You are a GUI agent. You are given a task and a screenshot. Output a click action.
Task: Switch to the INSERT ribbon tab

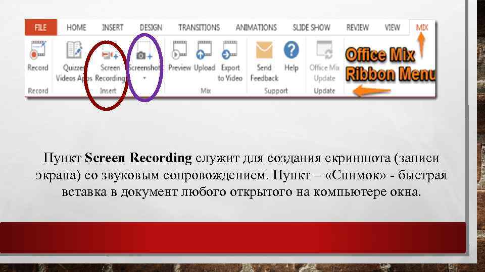pyautogui.click(x=113, y=27)
